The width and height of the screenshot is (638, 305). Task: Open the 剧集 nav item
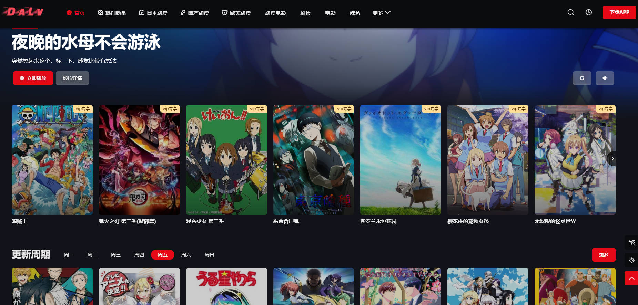305,13
